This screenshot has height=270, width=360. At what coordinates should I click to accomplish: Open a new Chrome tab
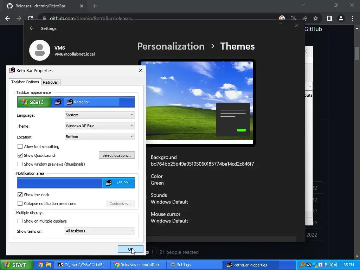[x=95, y=6]
